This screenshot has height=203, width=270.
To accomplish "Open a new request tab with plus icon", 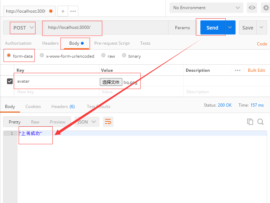I will click(x=63, y=11).
